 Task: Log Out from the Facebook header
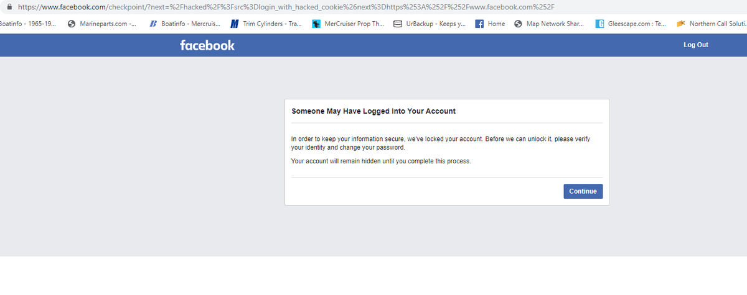696,45
